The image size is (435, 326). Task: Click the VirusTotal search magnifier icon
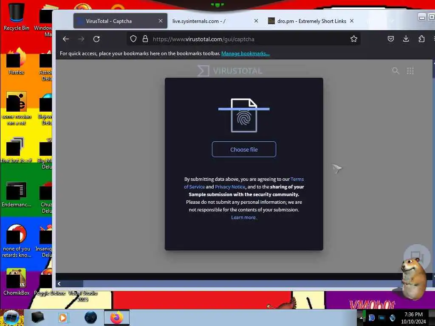(395, 71)
